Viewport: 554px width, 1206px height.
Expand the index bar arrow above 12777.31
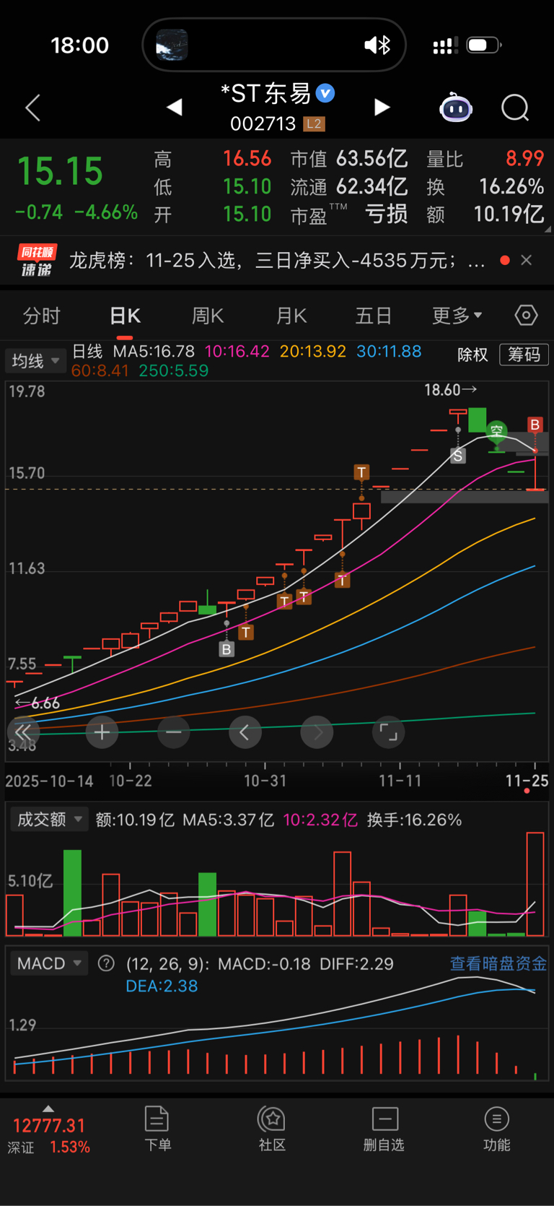(48, 1109)
